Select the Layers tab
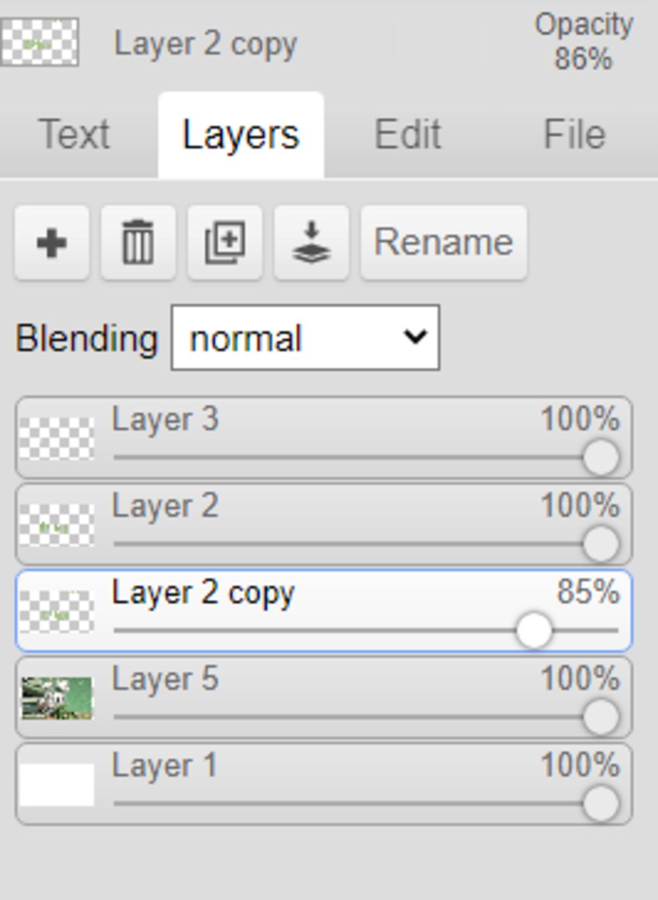The width and height of the screenshot is (658, 900). 241,135
